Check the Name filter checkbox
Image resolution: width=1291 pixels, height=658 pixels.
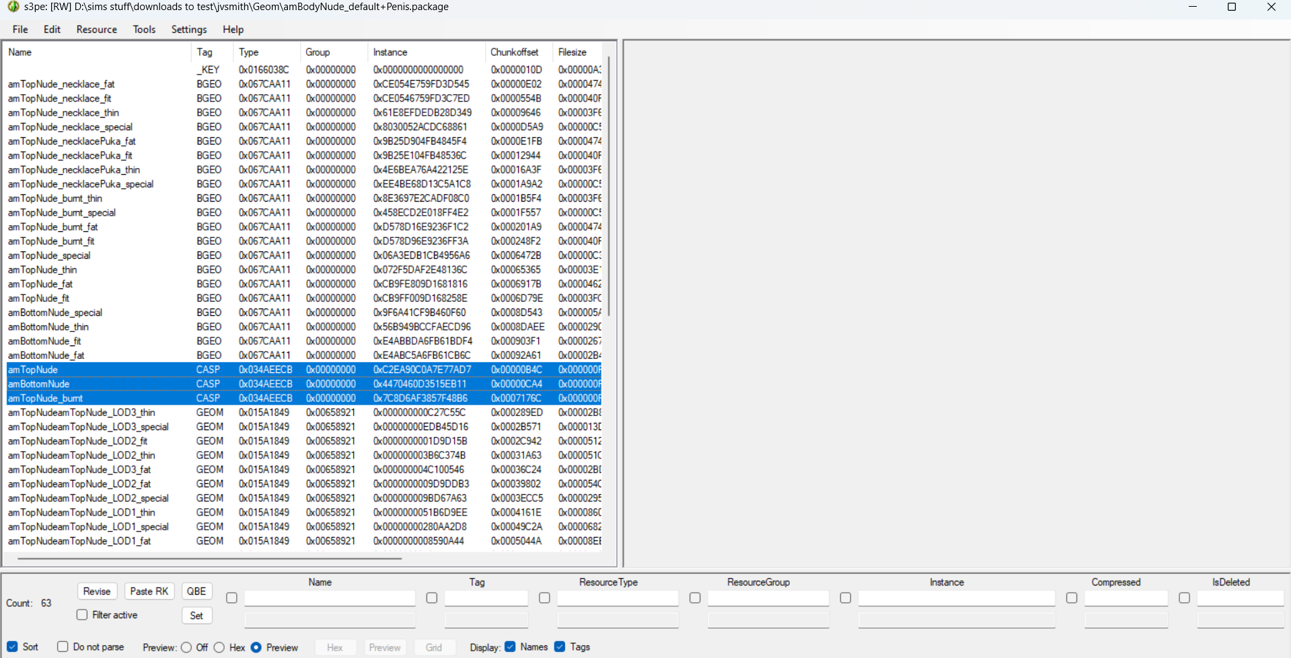pos(231,598)
